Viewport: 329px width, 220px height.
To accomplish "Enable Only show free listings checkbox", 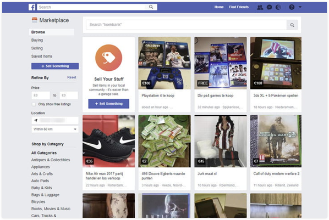I will [34, 104].
